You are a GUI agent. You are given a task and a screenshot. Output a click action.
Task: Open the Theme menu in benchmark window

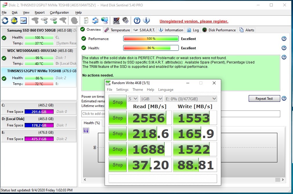pos(138,90)
